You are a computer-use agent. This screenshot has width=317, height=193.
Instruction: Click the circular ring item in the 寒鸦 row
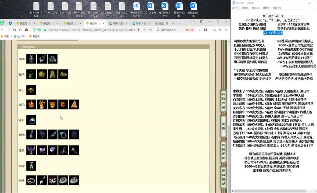(63, 135)
